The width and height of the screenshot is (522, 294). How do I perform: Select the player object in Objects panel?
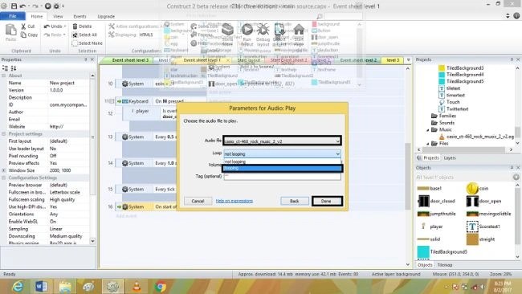(x=430, y=227)
